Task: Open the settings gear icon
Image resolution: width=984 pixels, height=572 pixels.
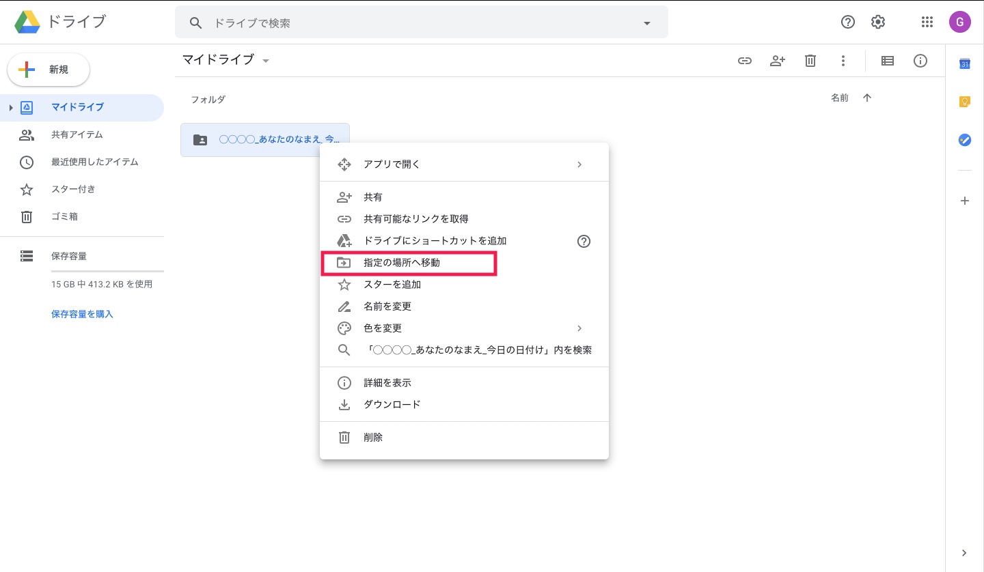Action: (x=878, y=23)
